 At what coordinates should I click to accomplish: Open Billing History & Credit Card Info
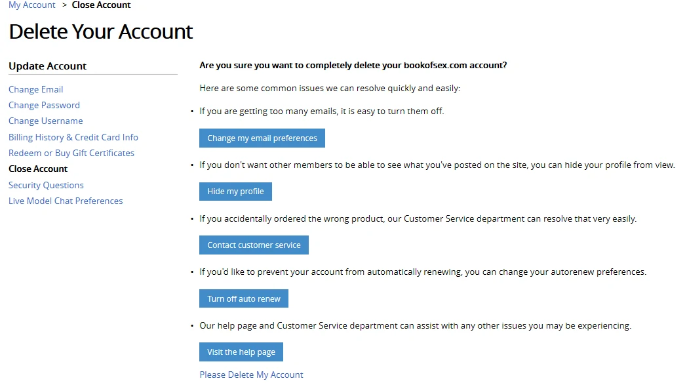(x=73, y=137)
